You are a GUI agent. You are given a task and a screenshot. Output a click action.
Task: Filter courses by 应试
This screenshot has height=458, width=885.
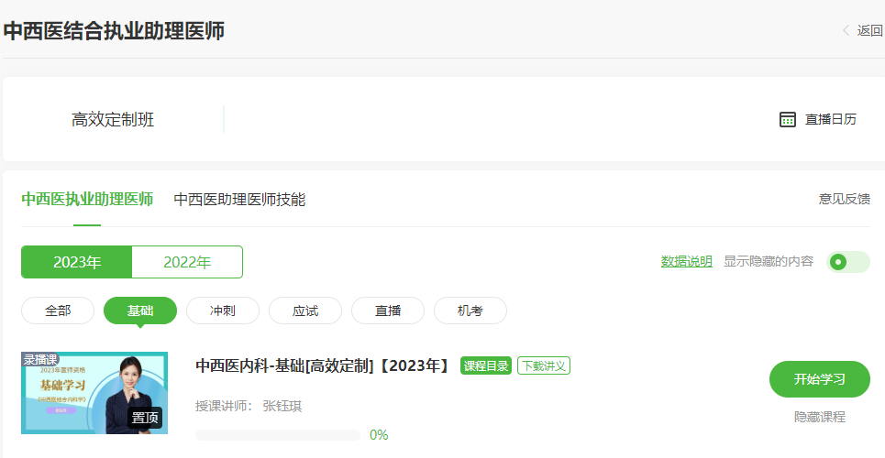pos(305,311)
